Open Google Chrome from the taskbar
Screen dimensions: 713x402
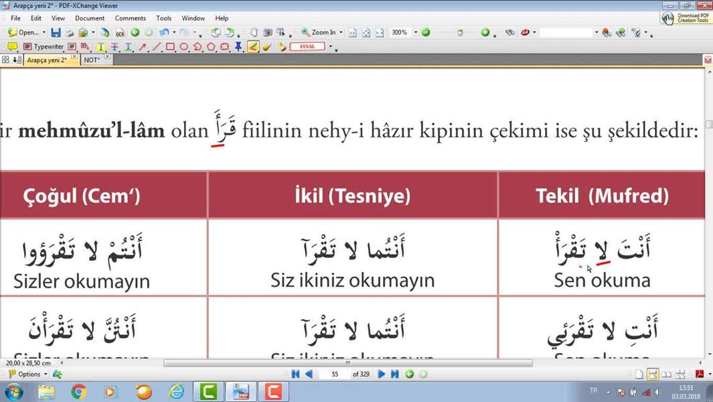tap(79, 391)
